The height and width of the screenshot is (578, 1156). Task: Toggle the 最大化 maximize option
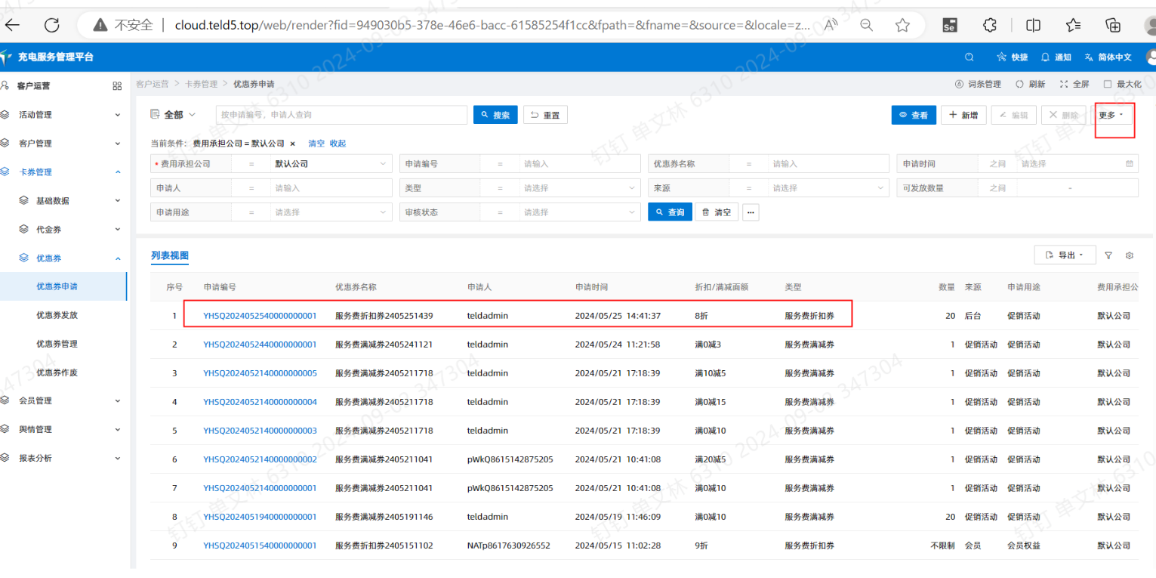pyautogui.click(x=1123, y=84)
